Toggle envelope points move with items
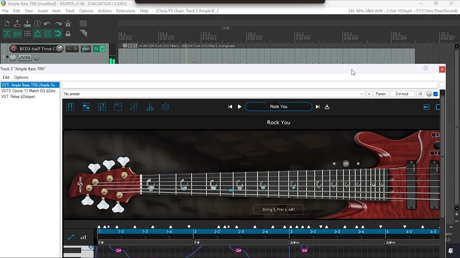Viewport: 460px width, 258px height. tap(37, 34)
